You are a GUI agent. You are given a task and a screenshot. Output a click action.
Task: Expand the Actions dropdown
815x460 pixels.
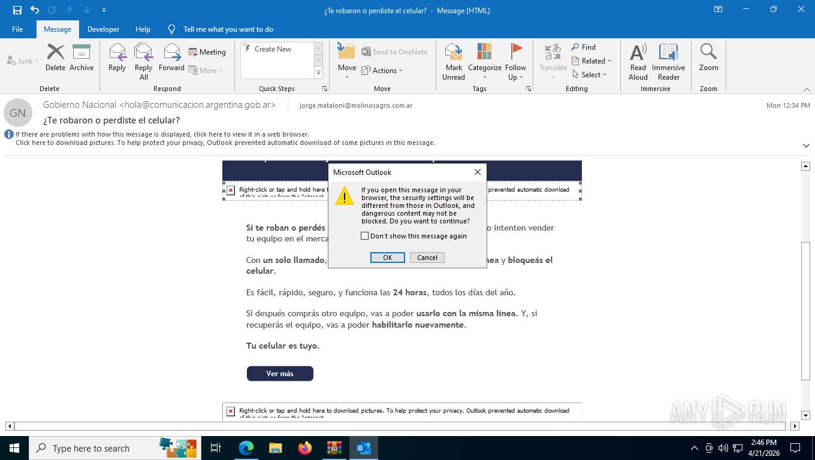(382, 71)
